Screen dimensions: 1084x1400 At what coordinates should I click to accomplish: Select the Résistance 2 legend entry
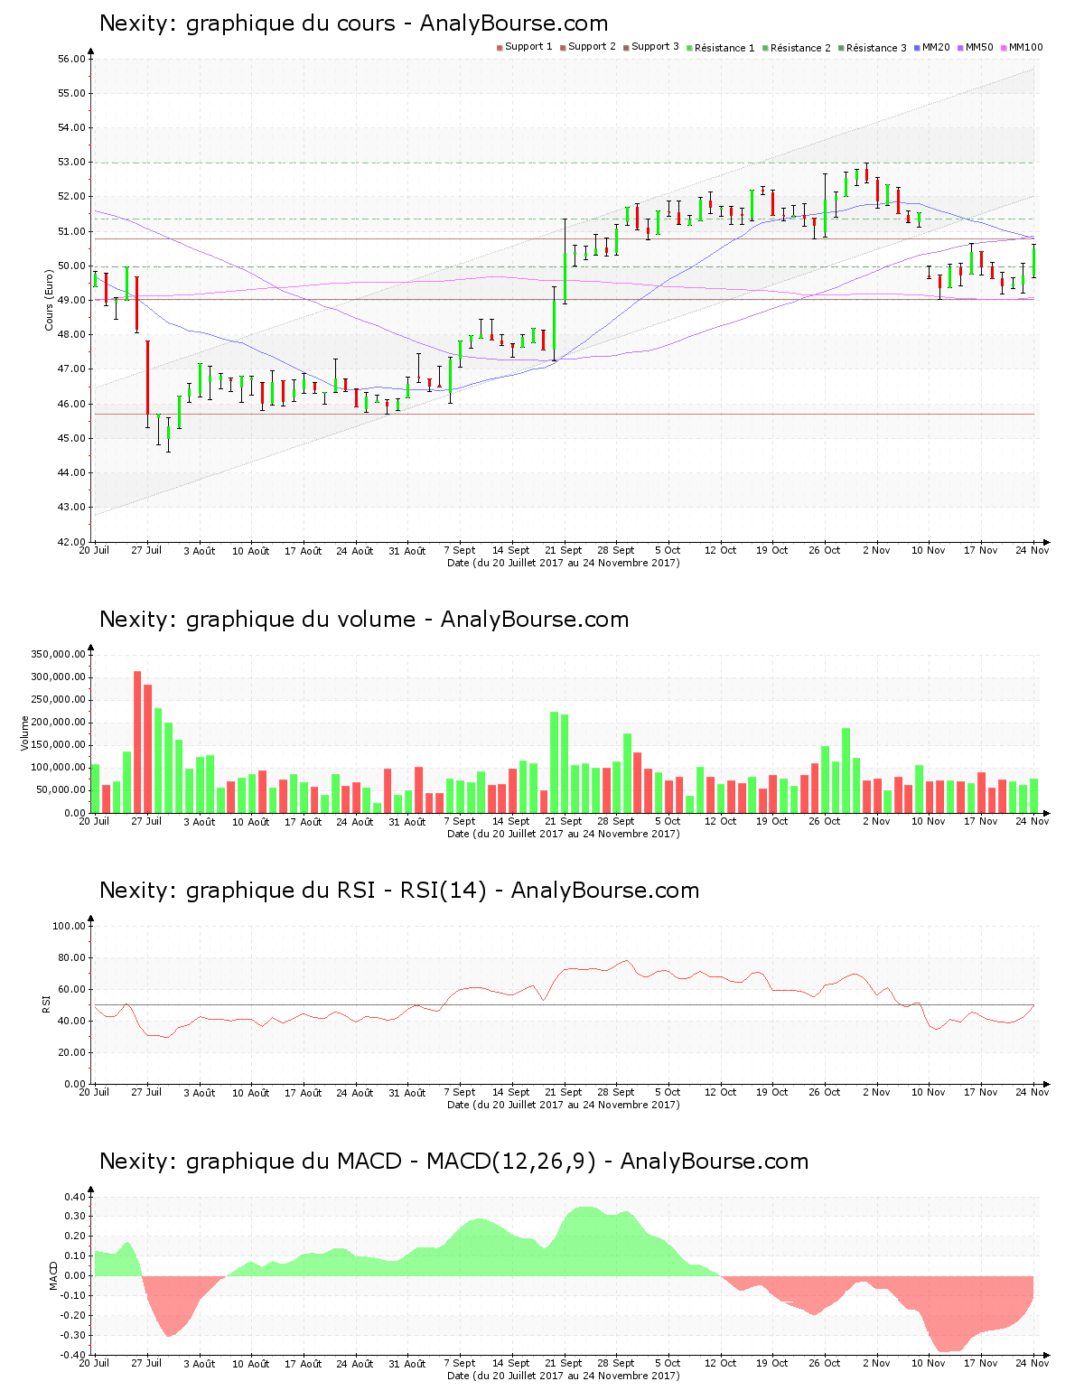tap(797, 48)
